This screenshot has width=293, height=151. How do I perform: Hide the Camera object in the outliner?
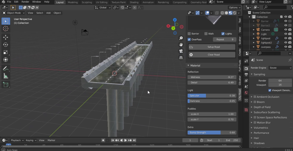pos(286,30)
